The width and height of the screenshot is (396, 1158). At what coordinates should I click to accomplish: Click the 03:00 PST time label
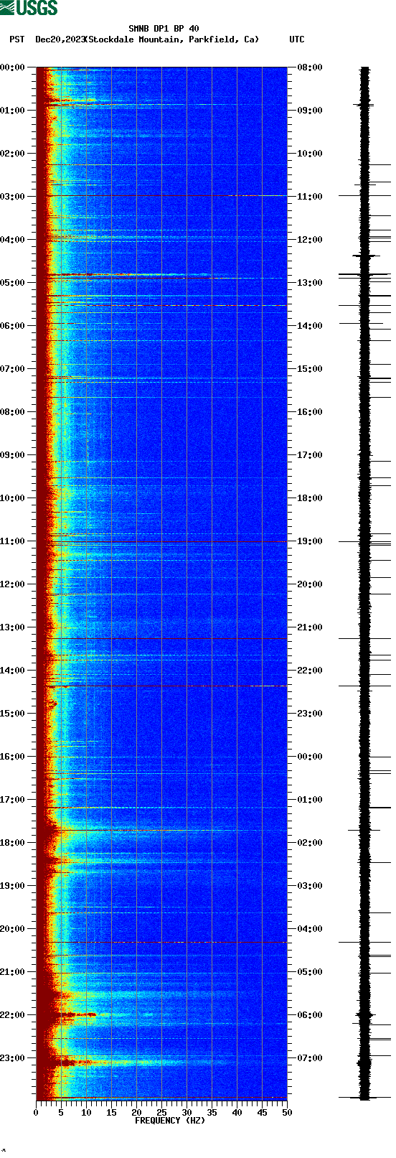coord(13,197)
